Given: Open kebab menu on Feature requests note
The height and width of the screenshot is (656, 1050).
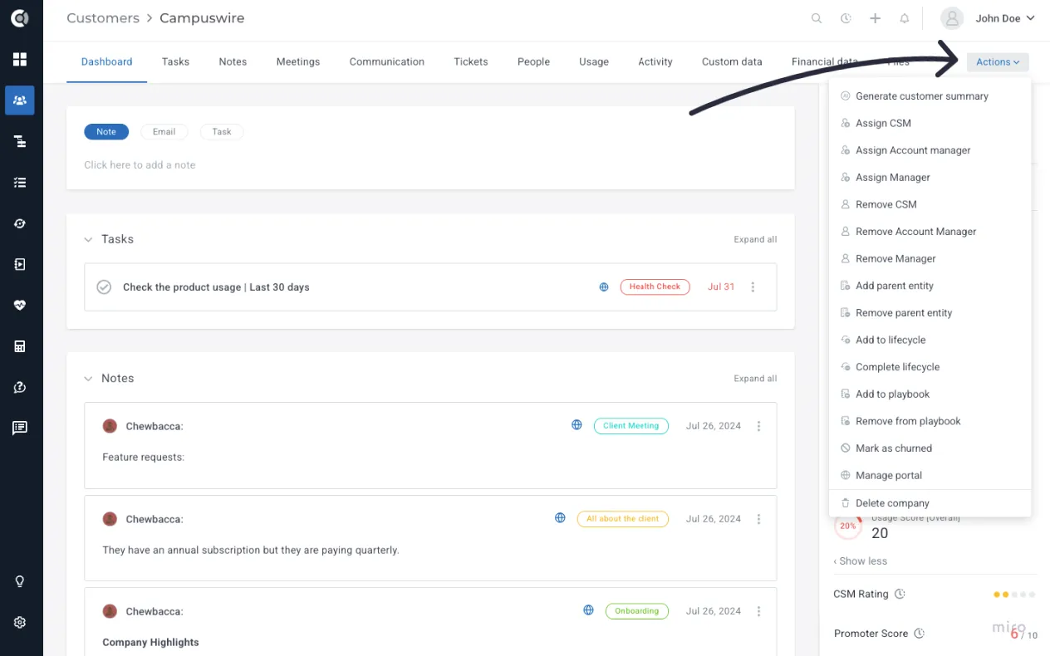Looking at the screenshot, I should pyautogui.click(x=758, y=426).
